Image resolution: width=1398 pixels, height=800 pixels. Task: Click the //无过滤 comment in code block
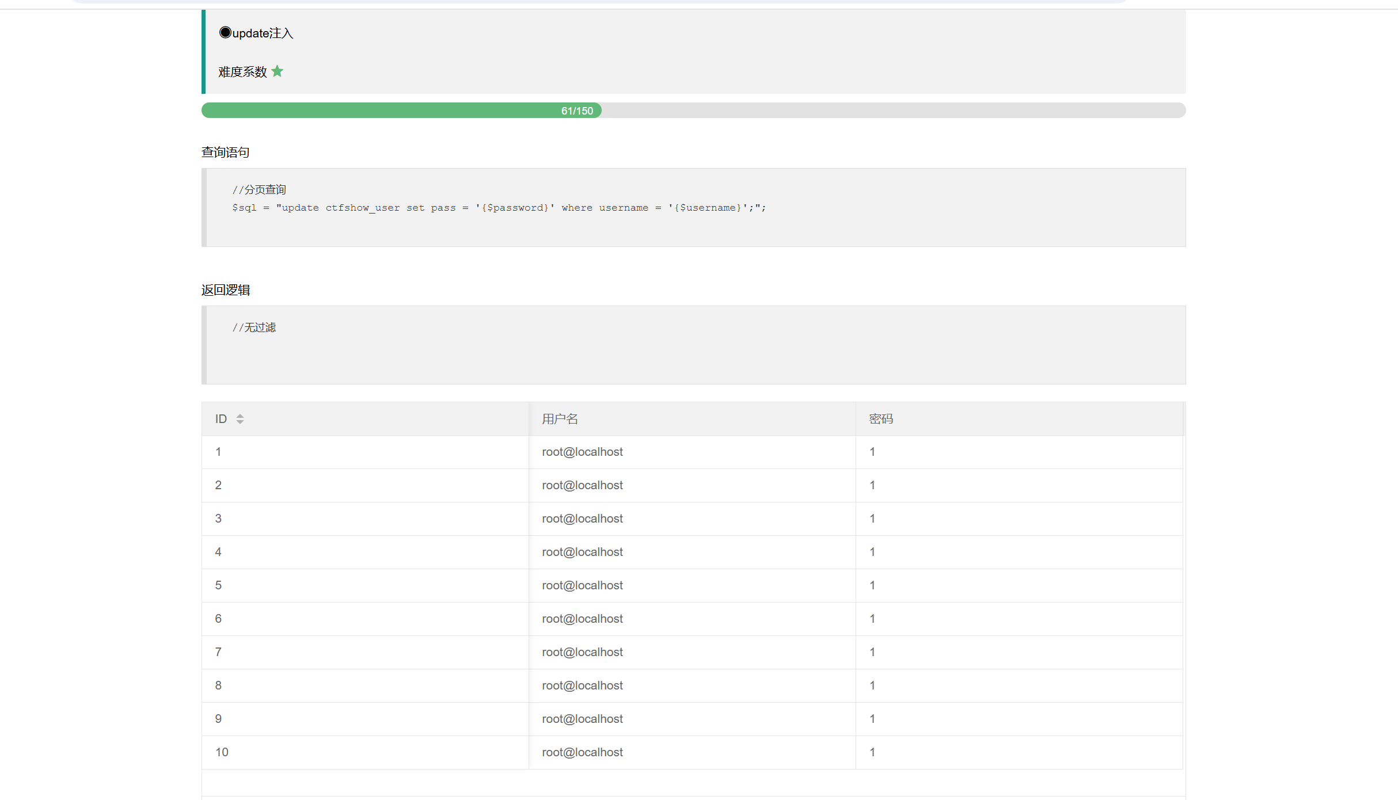click(x=254, y=327)
